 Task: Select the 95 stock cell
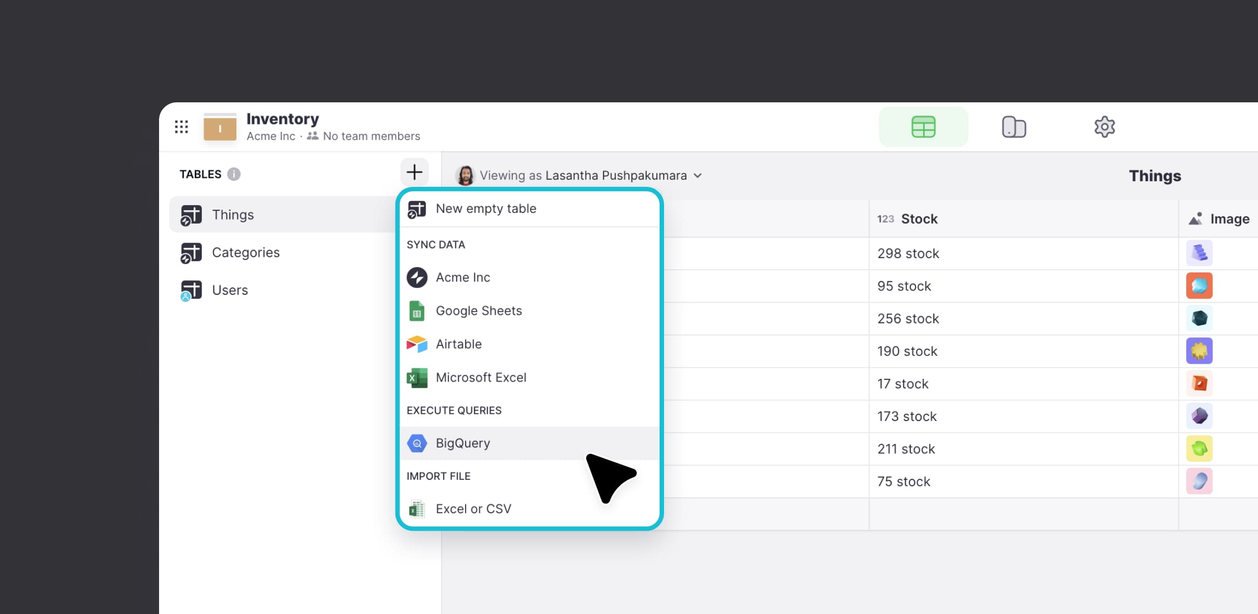click(1023, 286)
